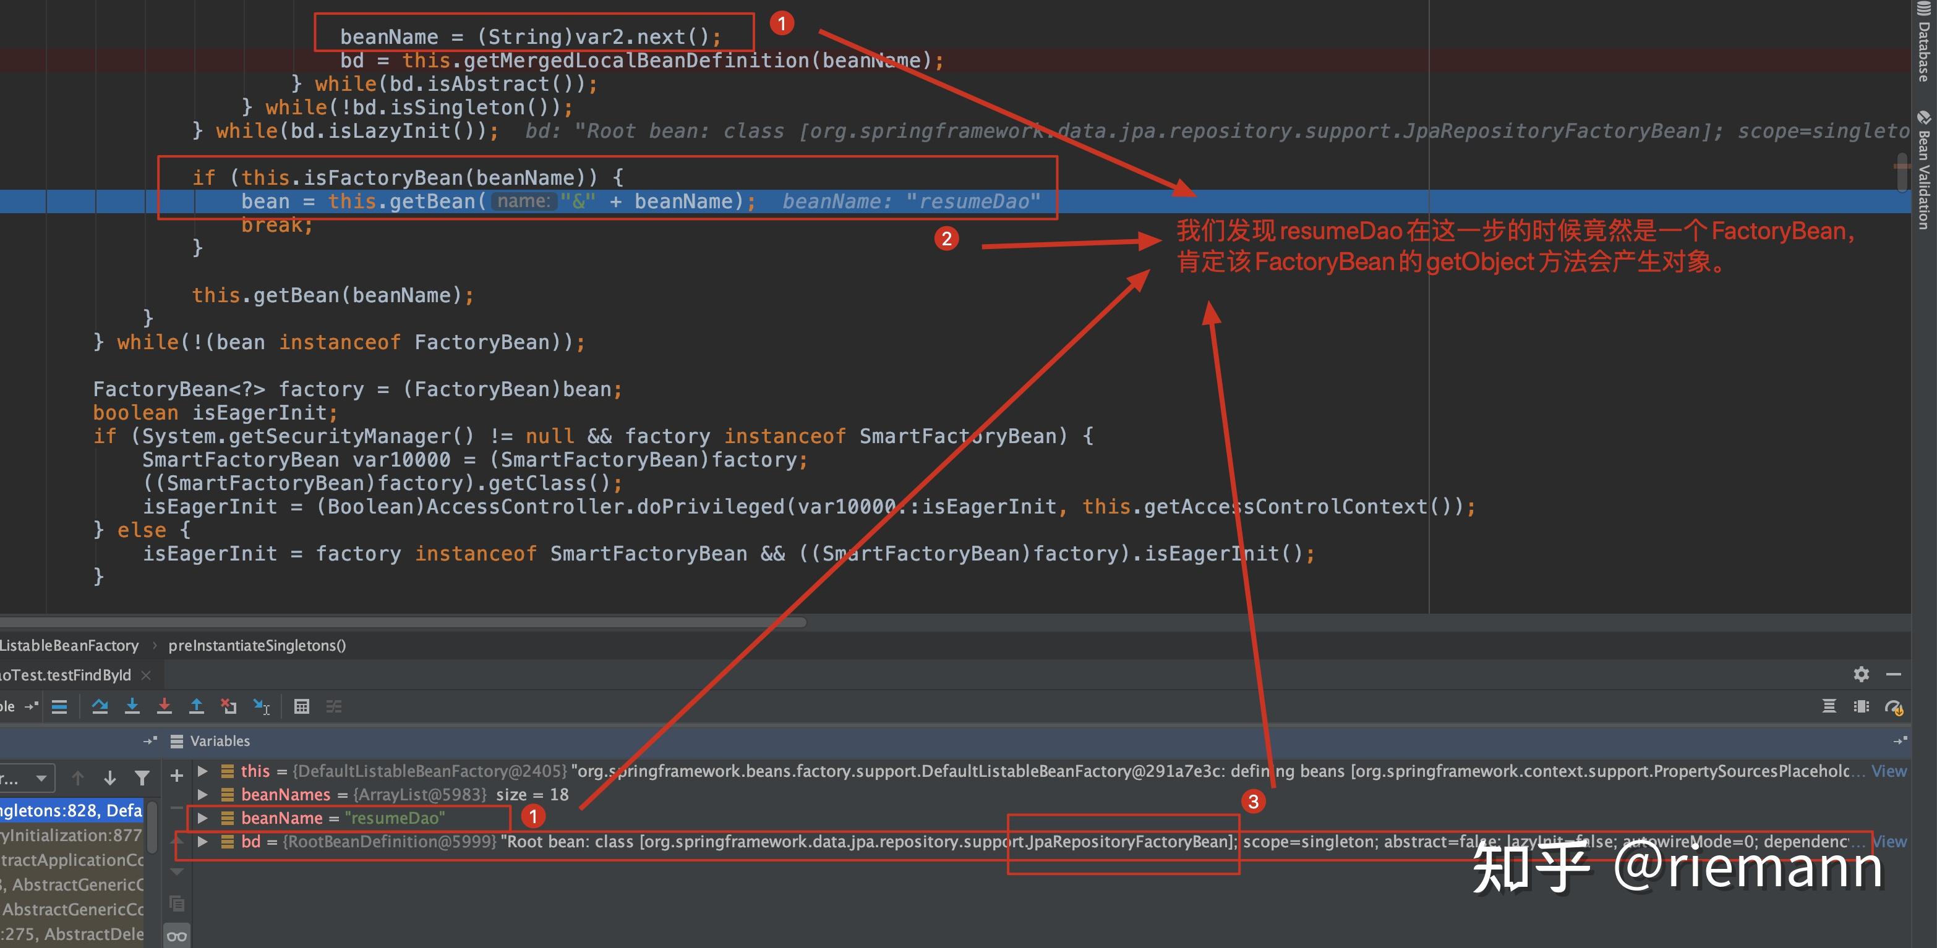Image resolution: width=1937 pixels, height=948 pixels.
Task: Click the Show Execution Point icon
Action: [x=59, y=706]
